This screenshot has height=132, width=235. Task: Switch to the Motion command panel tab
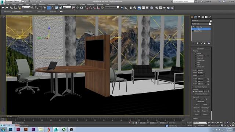tap(203, 17)
